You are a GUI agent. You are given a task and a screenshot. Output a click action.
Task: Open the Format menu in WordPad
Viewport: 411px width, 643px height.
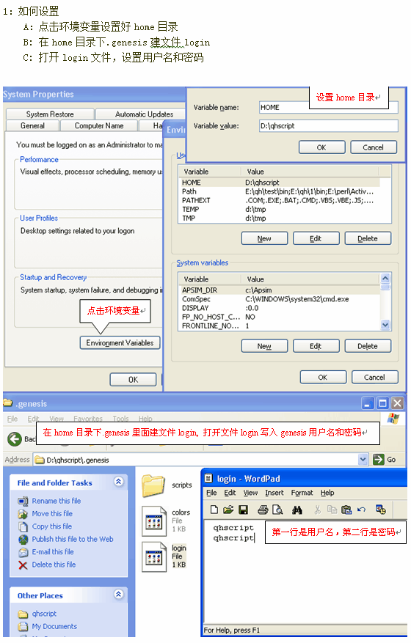pos(302,493)
